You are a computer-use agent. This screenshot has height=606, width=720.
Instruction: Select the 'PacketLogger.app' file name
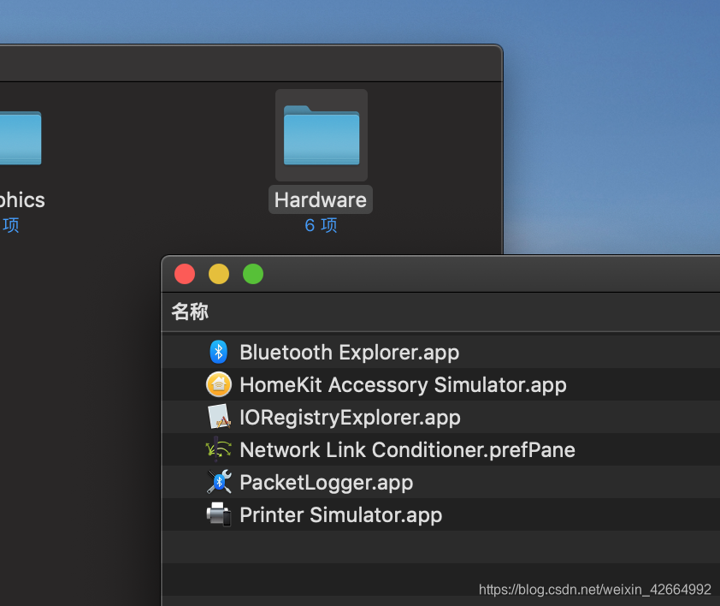[x=327, y=483]
